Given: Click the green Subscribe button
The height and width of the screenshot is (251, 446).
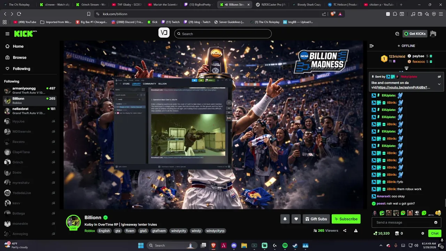Looking at the screenshot, I should point(346,219).
